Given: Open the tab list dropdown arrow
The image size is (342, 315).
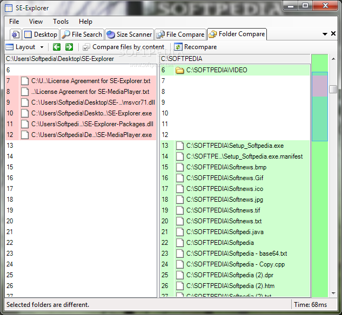Looking at the screenshot, I should (325, 34).
